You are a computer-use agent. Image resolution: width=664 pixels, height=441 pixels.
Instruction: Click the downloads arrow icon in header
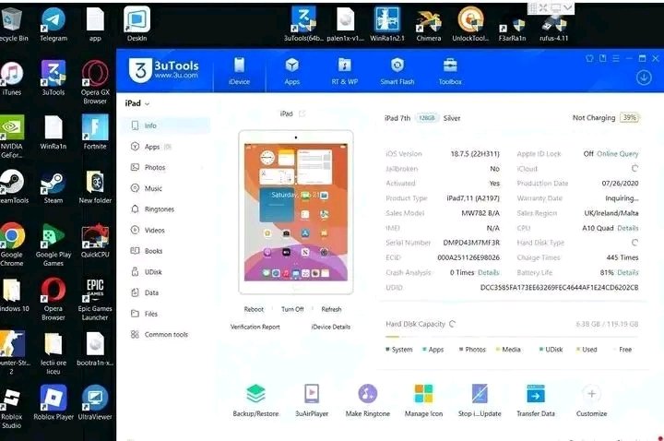coord(644,77)
